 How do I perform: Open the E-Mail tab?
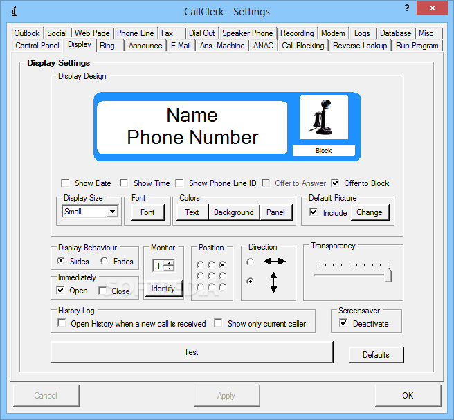[181, 46]
